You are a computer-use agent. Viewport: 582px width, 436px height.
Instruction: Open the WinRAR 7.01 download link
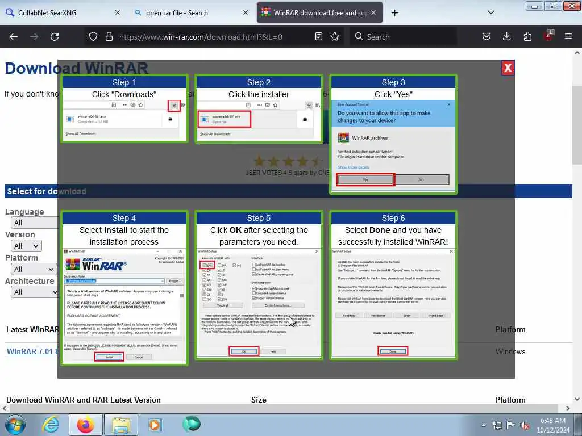(x=32, y=351)
